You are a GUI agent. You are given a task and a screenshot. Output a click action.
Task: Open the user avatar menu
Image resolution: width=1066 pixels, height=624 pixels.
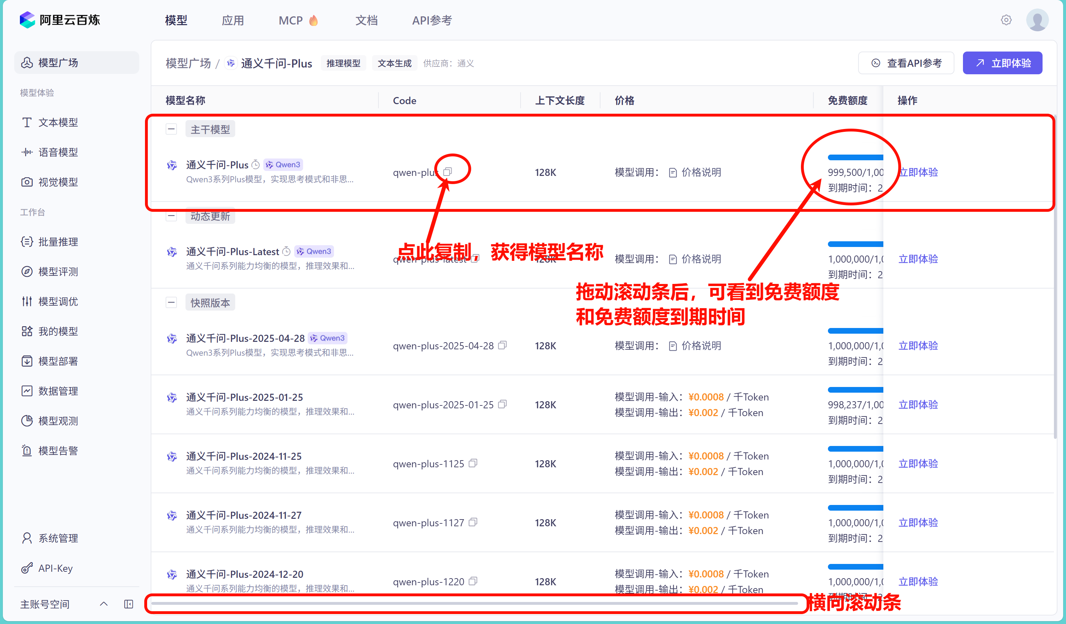click(1037, 20)
